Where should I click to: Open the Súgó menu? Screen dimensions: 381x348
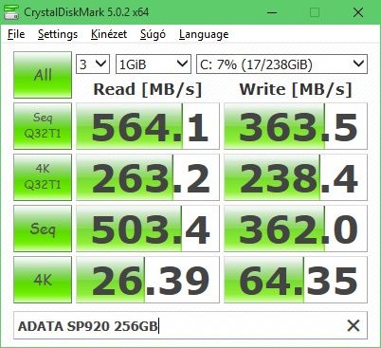tap(153, 34)
